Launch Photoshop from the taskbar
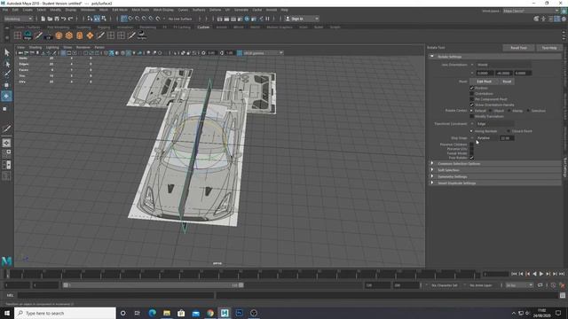 (239, 313)
